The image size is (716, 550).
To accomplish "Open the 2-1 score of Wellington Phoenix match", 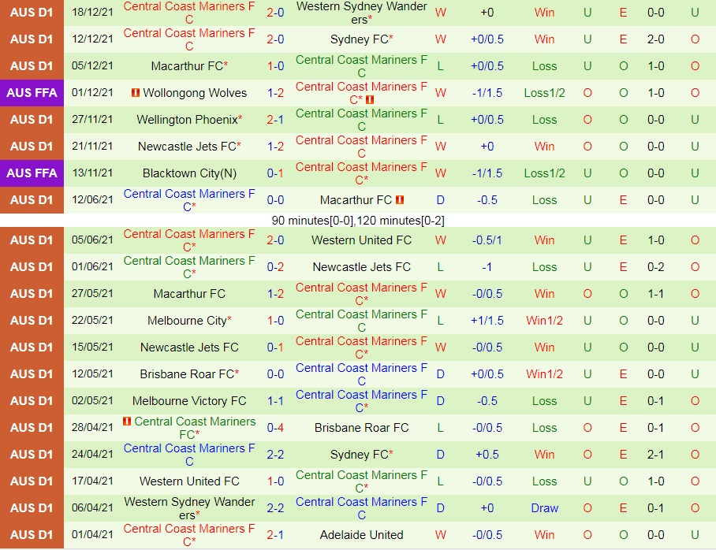I will 275,120.
